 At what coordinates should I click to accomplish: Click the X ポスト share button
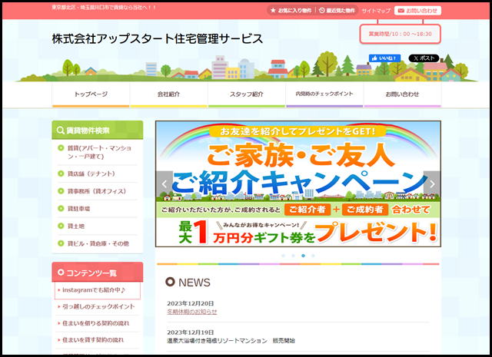[x=424, y=58]
